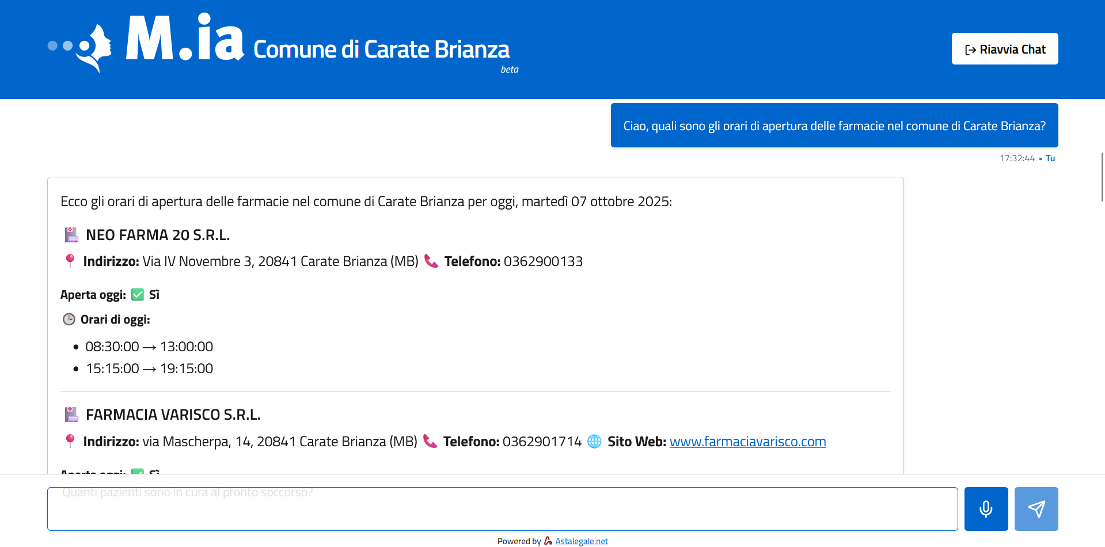This screenshot has width=1105, height=547.
Task: Click the pharmacy icon beside FARMACIA VARISCO
Action: pos(71,415)
